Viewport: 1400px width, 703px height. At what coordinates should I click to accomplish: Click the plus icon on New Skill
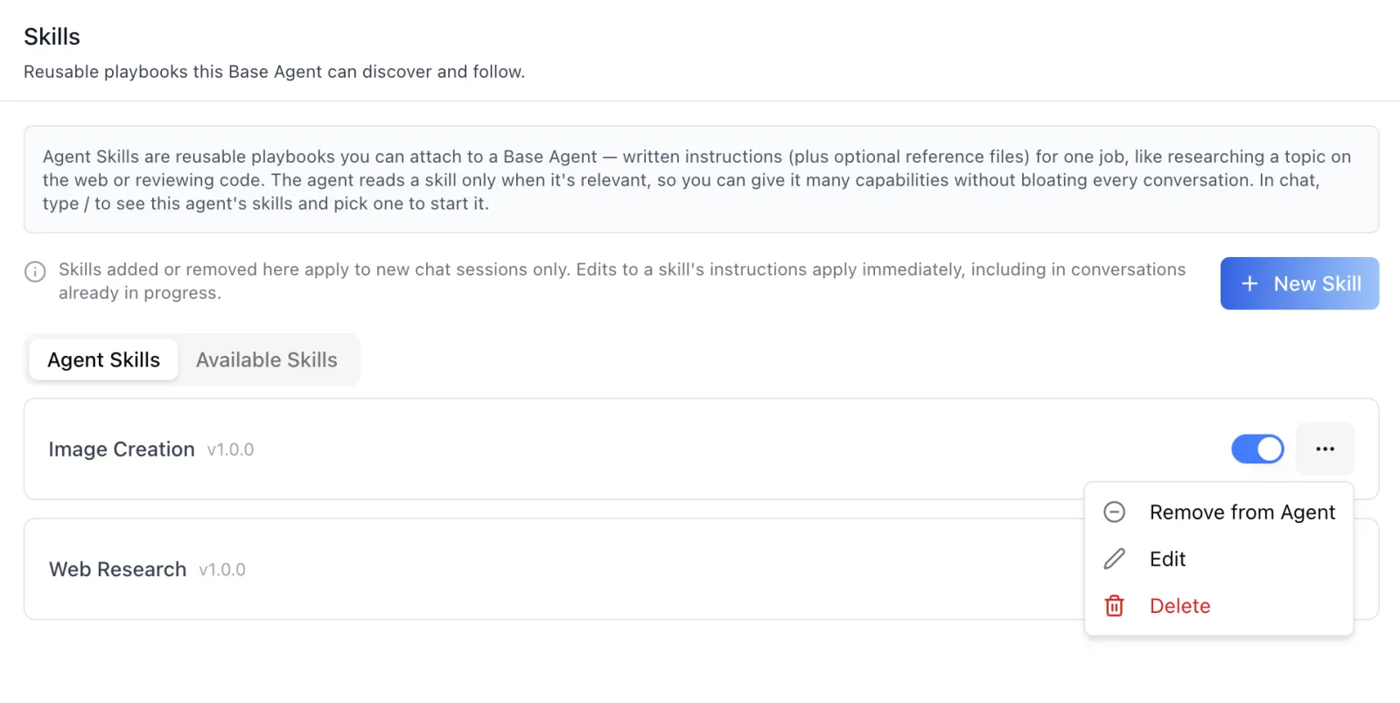1249,283
